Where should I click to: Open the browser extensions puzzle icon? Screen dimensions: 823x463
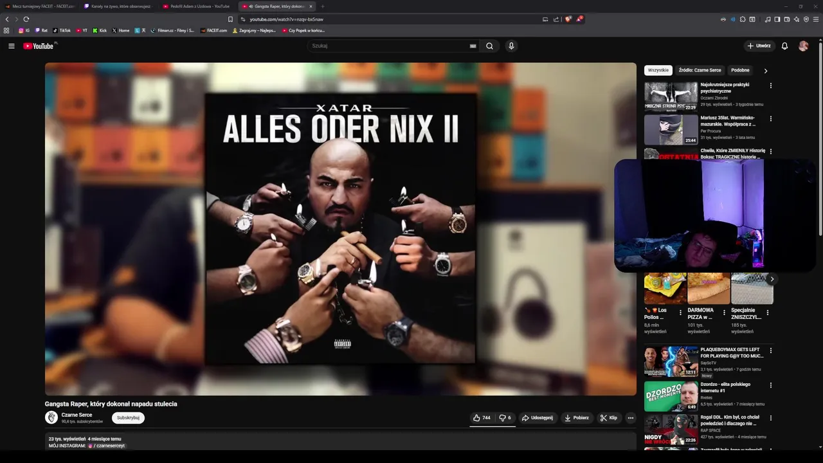click(742, 19)
